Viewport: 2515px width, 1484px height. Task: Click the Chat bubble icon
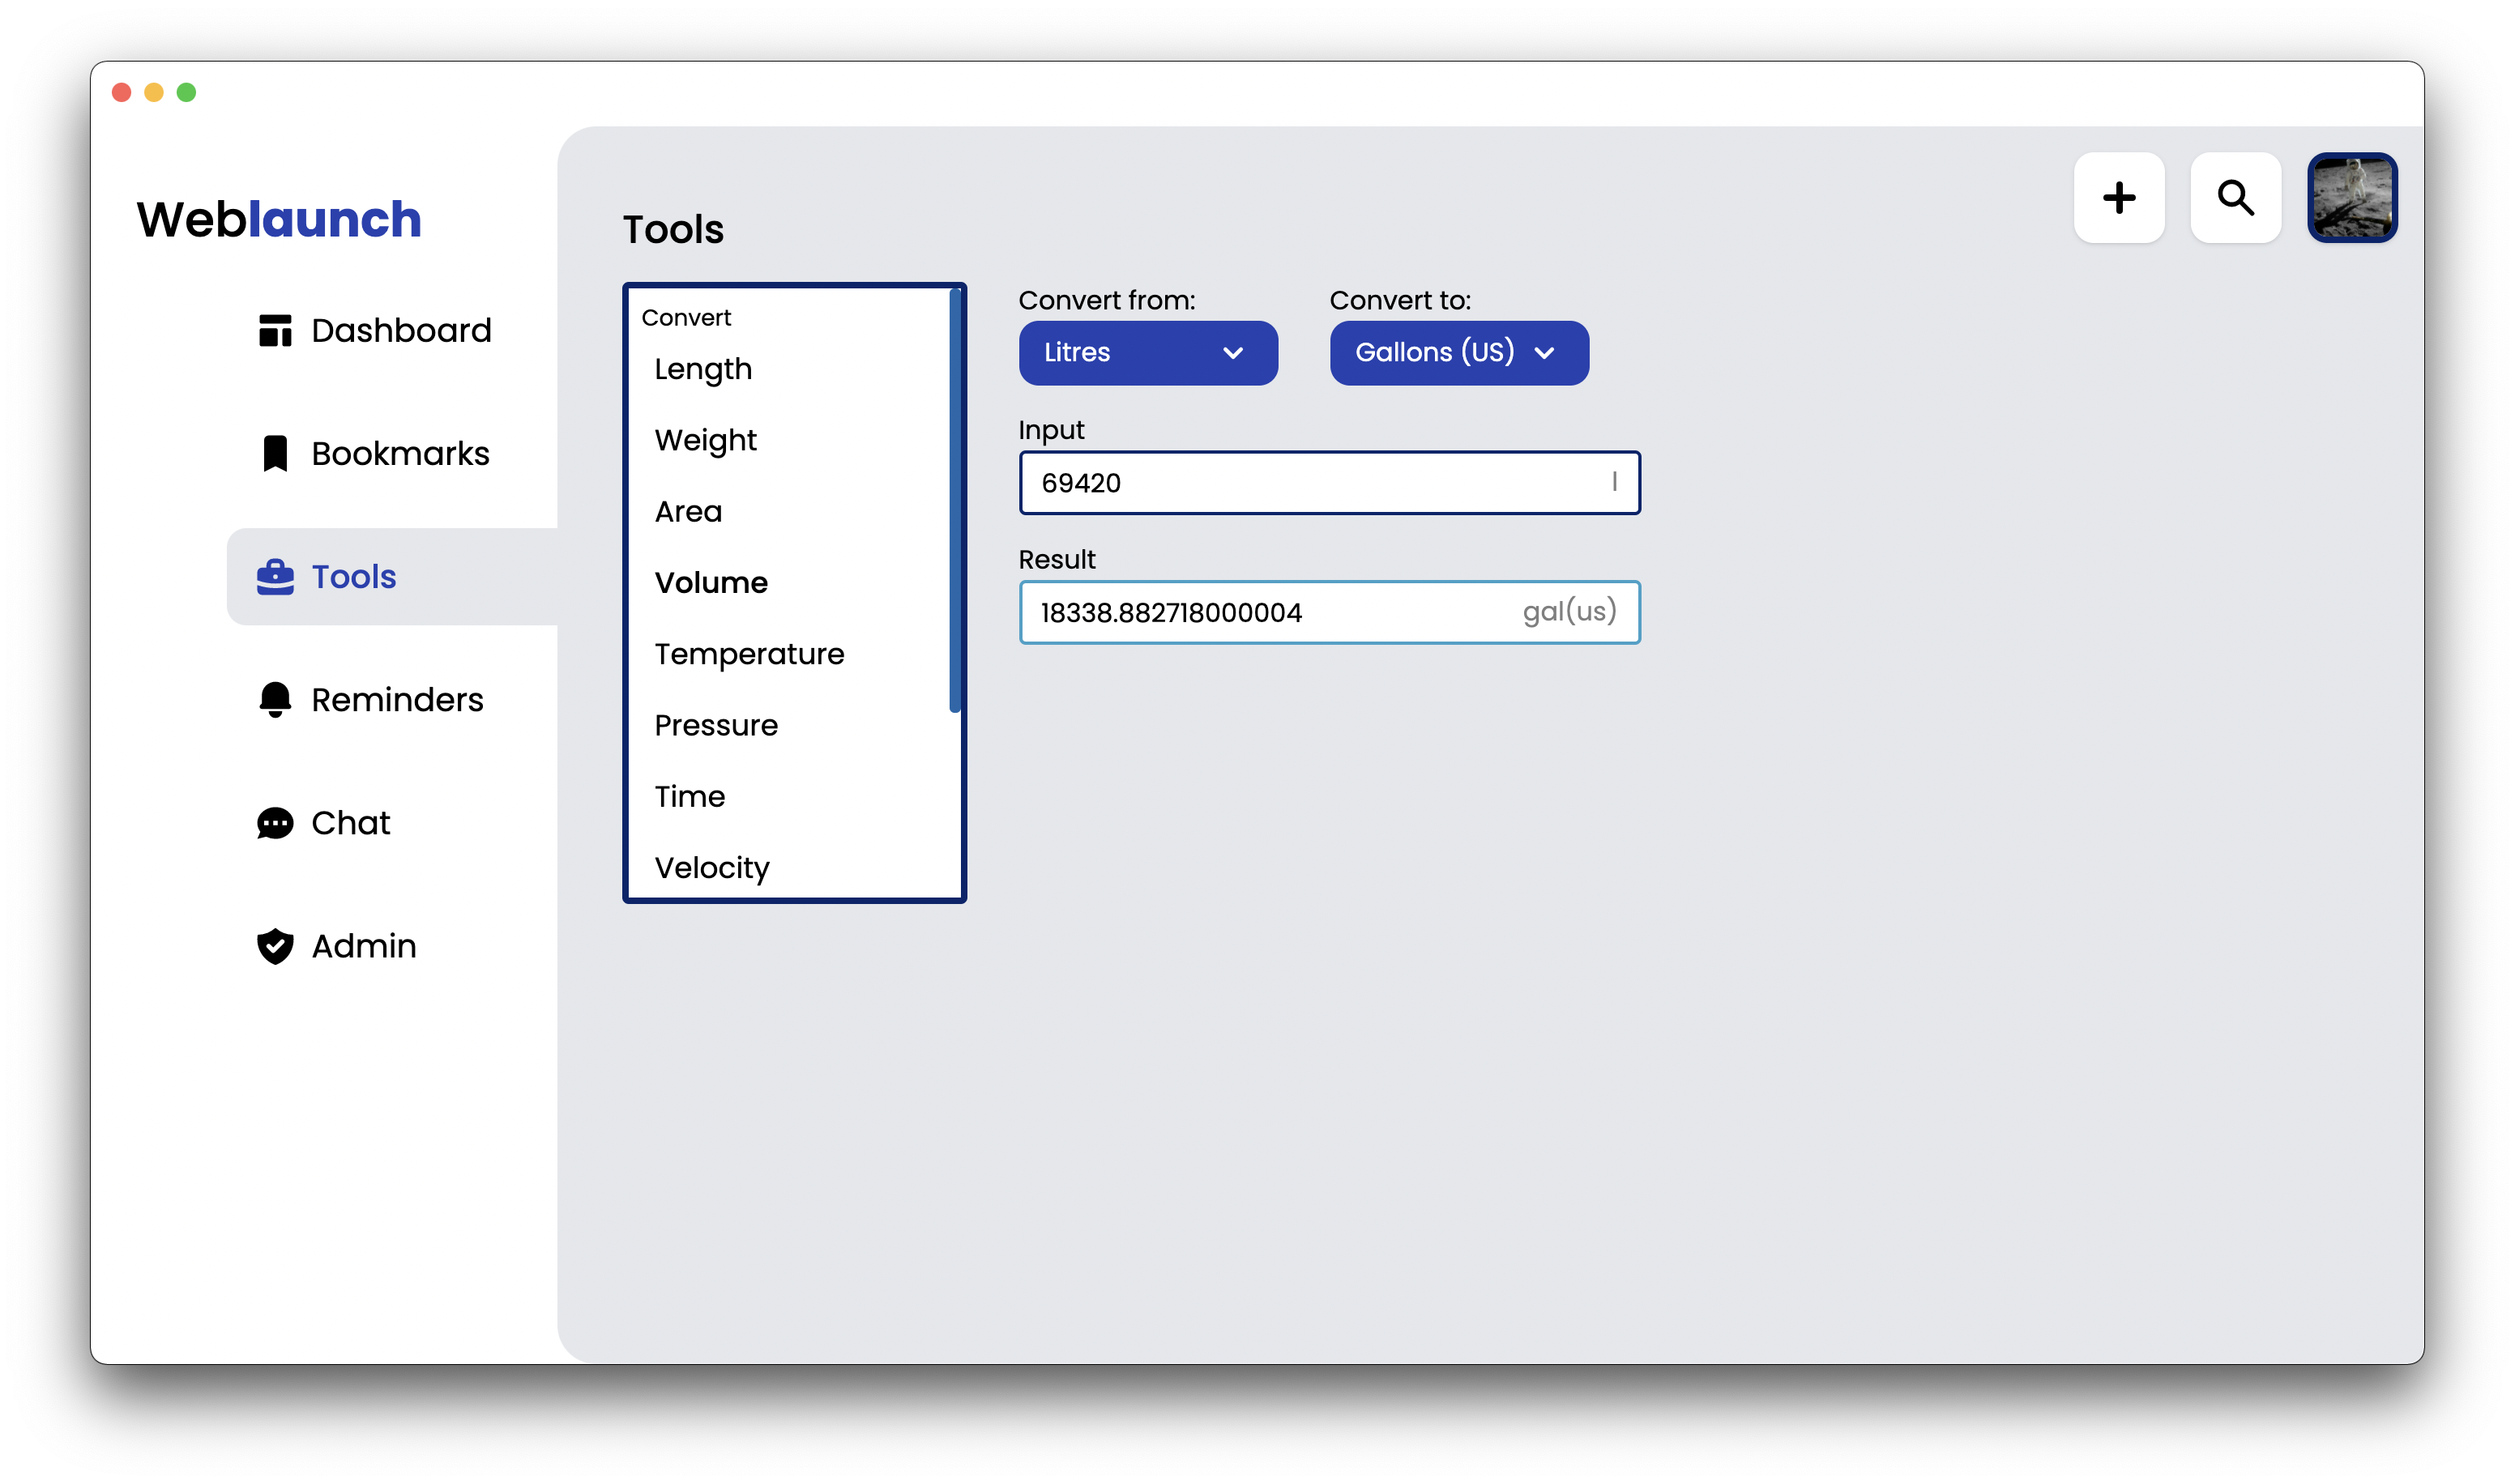(x=275, y=823)
